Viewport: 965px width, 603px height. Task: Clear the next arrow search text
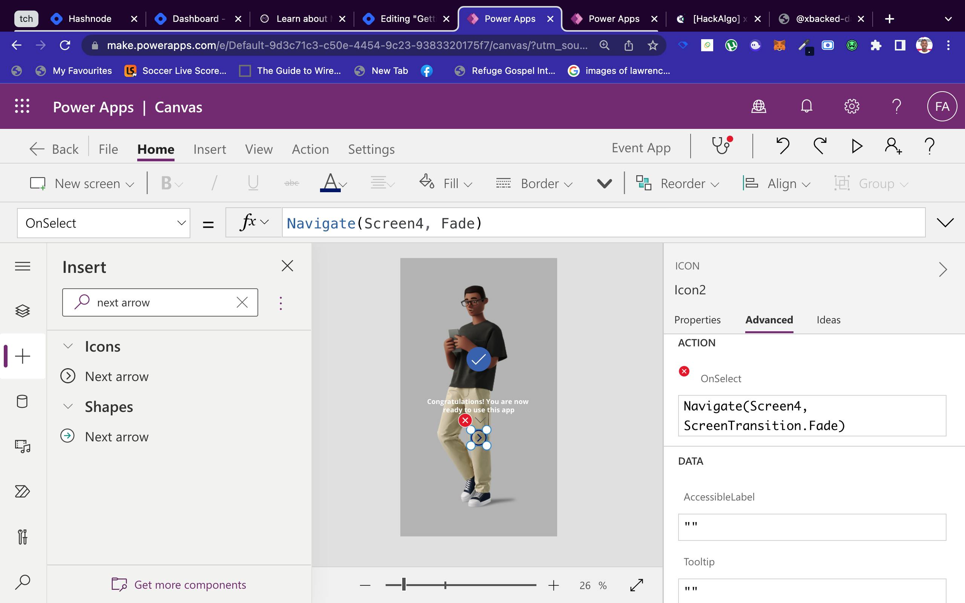pyautogui.click(x=242, y=302)
